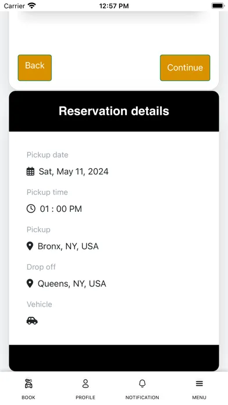228x405 pixels.
Task: Tap the Continue button
Action: click(185, 67)
